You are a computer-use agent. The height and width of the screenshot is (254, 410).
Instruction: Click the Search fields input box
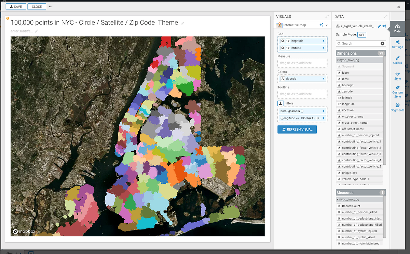pos(361,44)
